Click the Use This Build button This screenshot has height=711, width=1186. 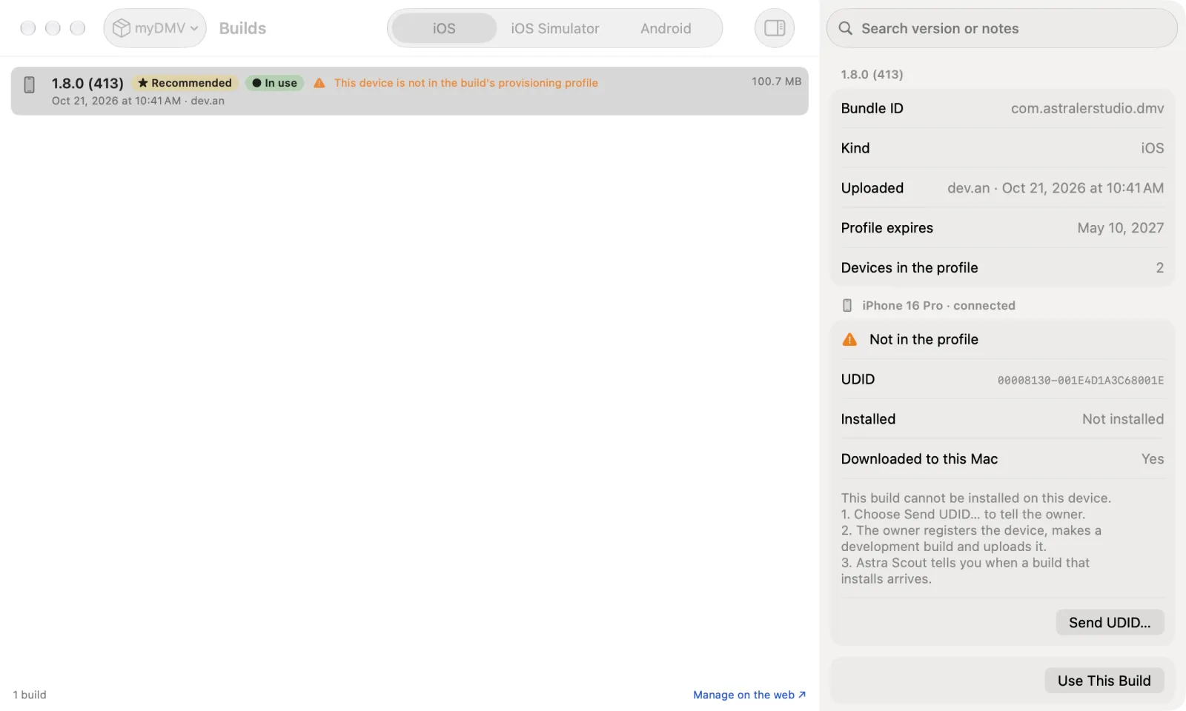coord(1104,681)
